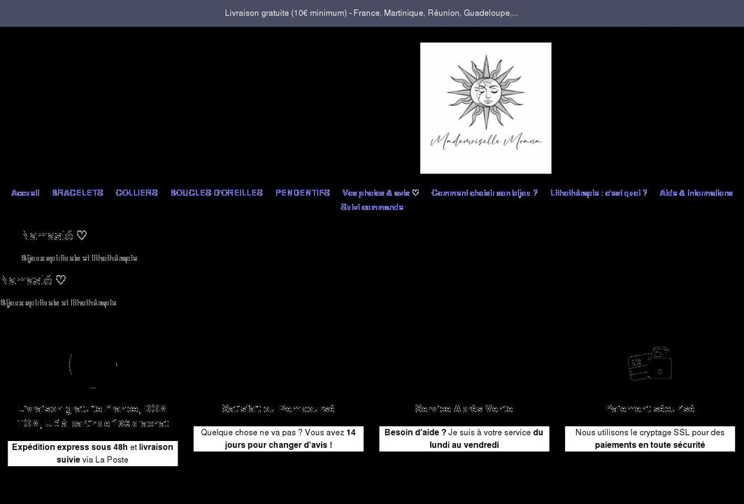The image size is (744, 504).
Task: Click the first Namasté ♡ heading
Action: pyautogui.click(x=55, y=236)
